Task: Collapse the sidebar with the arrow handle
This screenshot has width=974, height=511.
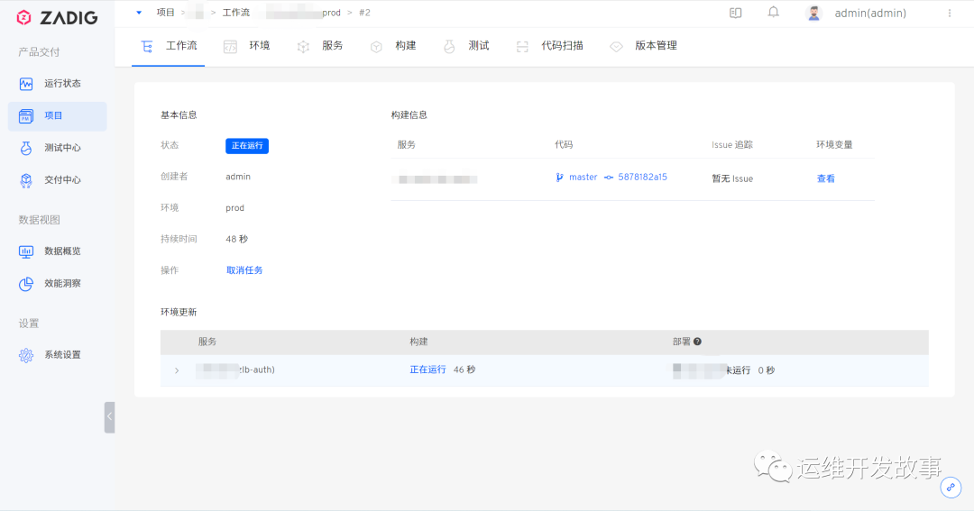Action: (x=109, y=417)
